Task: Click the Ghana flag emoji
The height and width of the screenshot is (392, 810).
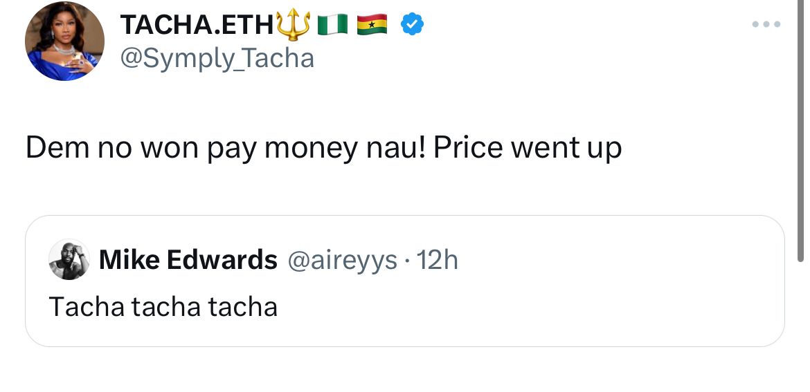Action: 372,24
